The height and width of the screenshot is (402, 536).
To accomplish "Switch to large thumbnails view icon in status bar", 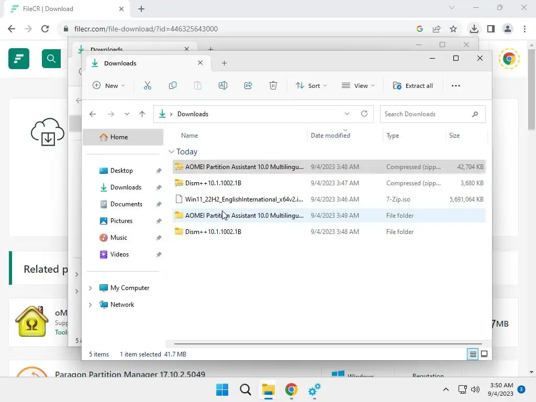I will pyautogui.click(x=484, y=354).
